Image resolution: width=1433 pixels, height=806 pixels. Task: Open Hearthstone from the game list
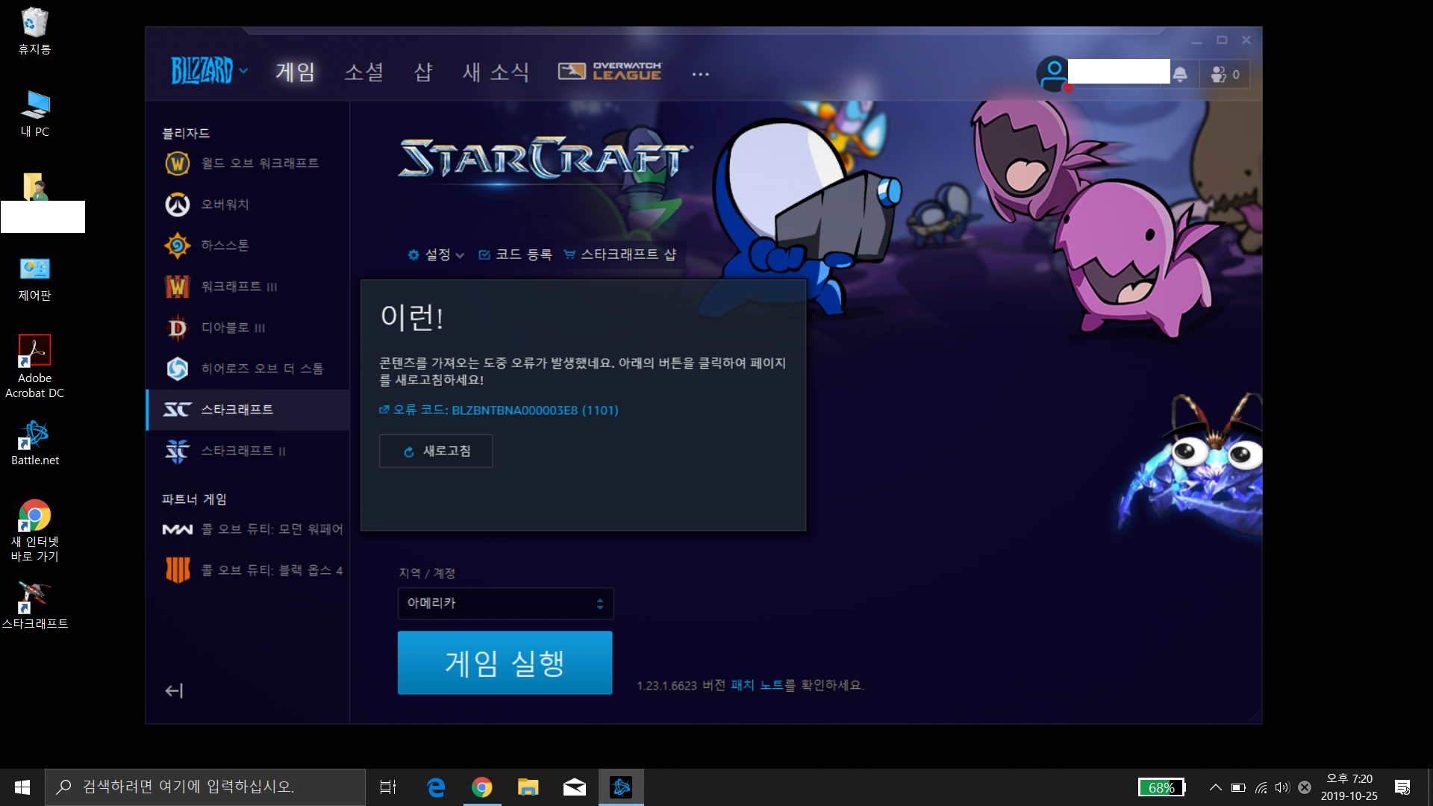pyautogui.click(x=225, y=246)
